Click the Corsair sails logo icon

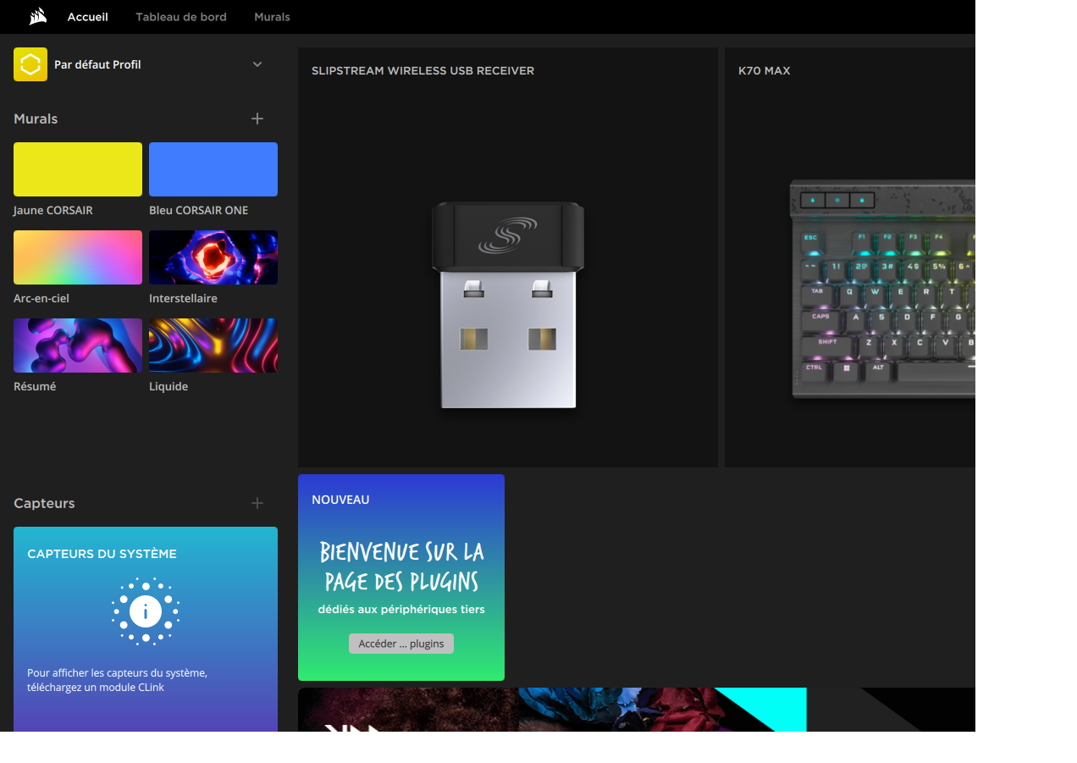point(37,17)
